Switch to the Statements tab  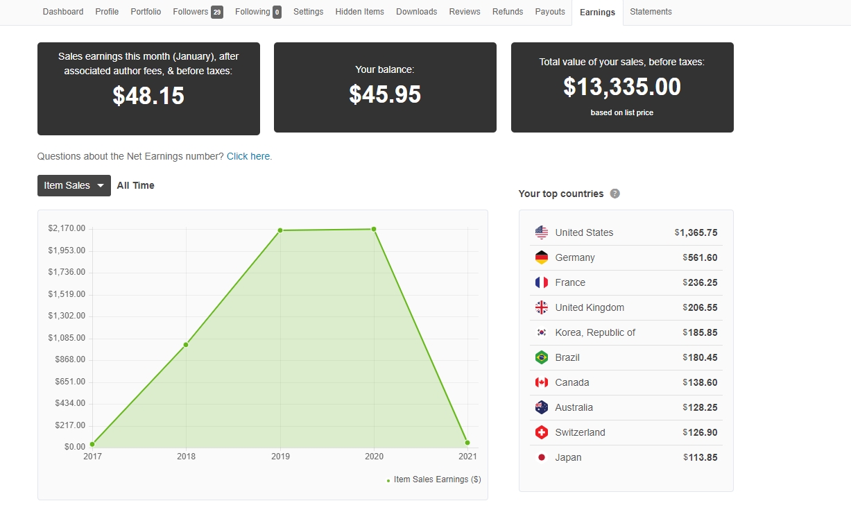[651, 12]
